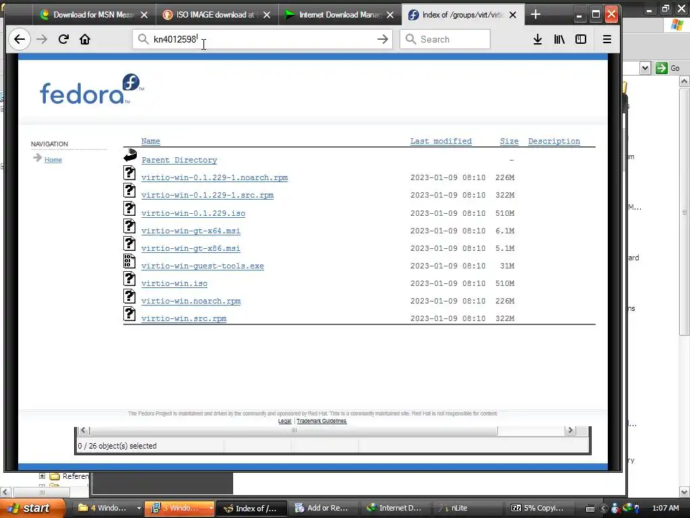Click the 1:07 AM system clock
Image resolution: width=690 pixels, height=518 pixels.
(665, 508)
